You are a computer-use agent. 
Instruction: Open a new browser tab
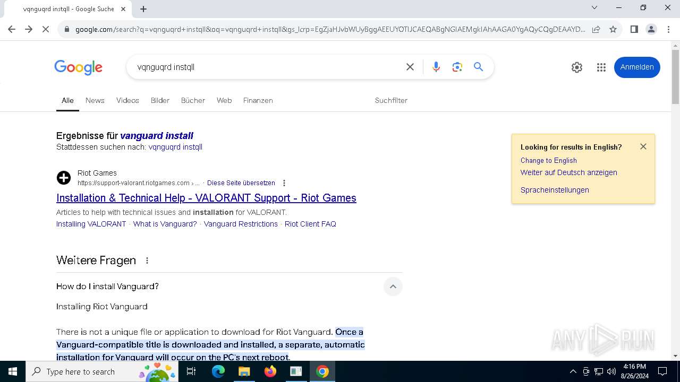tap(143, 8)
